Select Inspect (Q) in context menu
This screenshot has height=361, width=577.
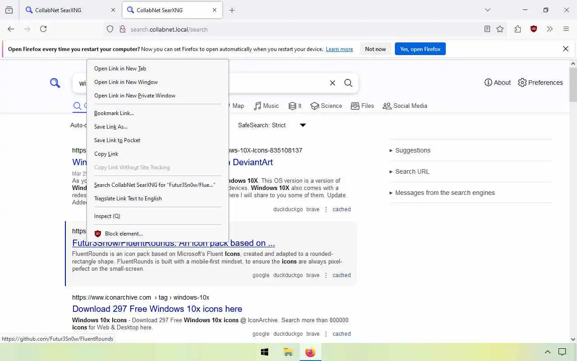tap(158, 216)
